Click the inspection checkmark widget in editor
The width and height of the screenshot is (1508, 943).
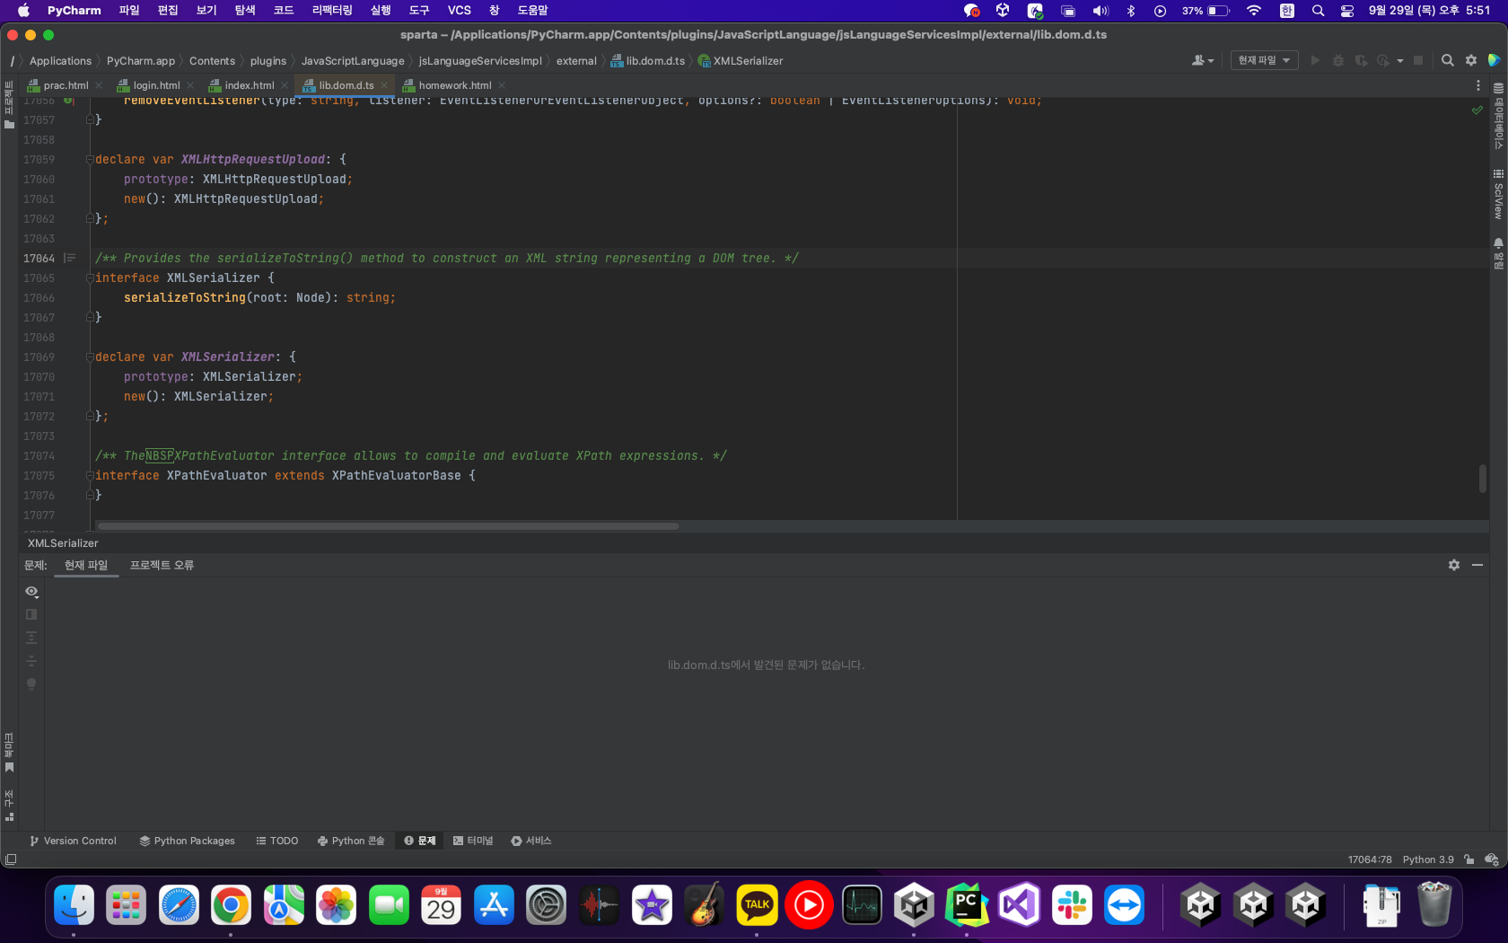(x=1477, y=110)
